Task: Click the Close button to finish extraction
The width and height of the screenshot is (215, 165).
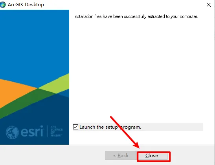Action: (x=152, y=156)
